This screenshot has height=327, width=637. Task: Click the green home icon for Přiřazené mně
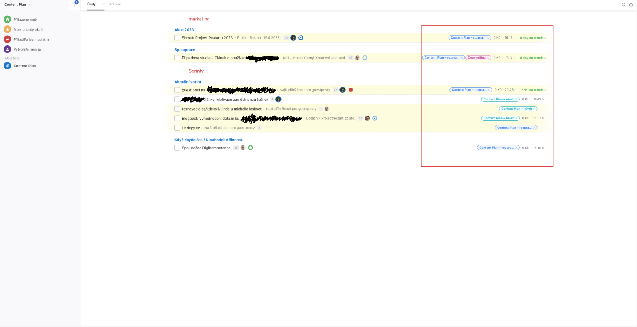point(7,19)
